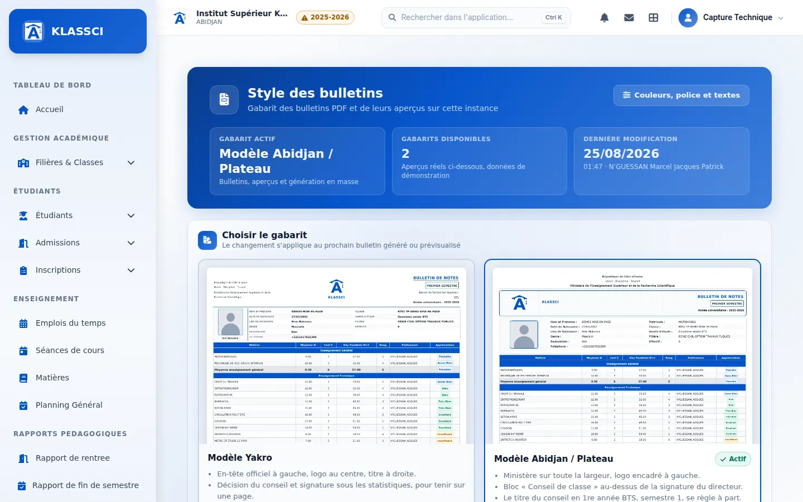Click the Rapport de fin de semestre icon
803x502 pixels.
click(22, 486)
